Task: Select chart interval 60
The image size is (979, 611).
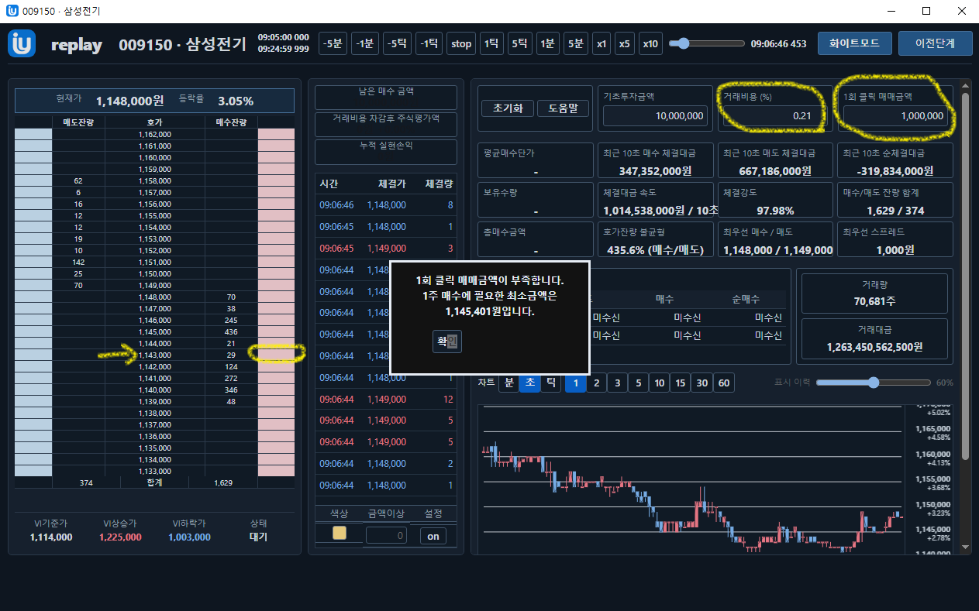Action: pyautogui.click(x=723, y=383)
